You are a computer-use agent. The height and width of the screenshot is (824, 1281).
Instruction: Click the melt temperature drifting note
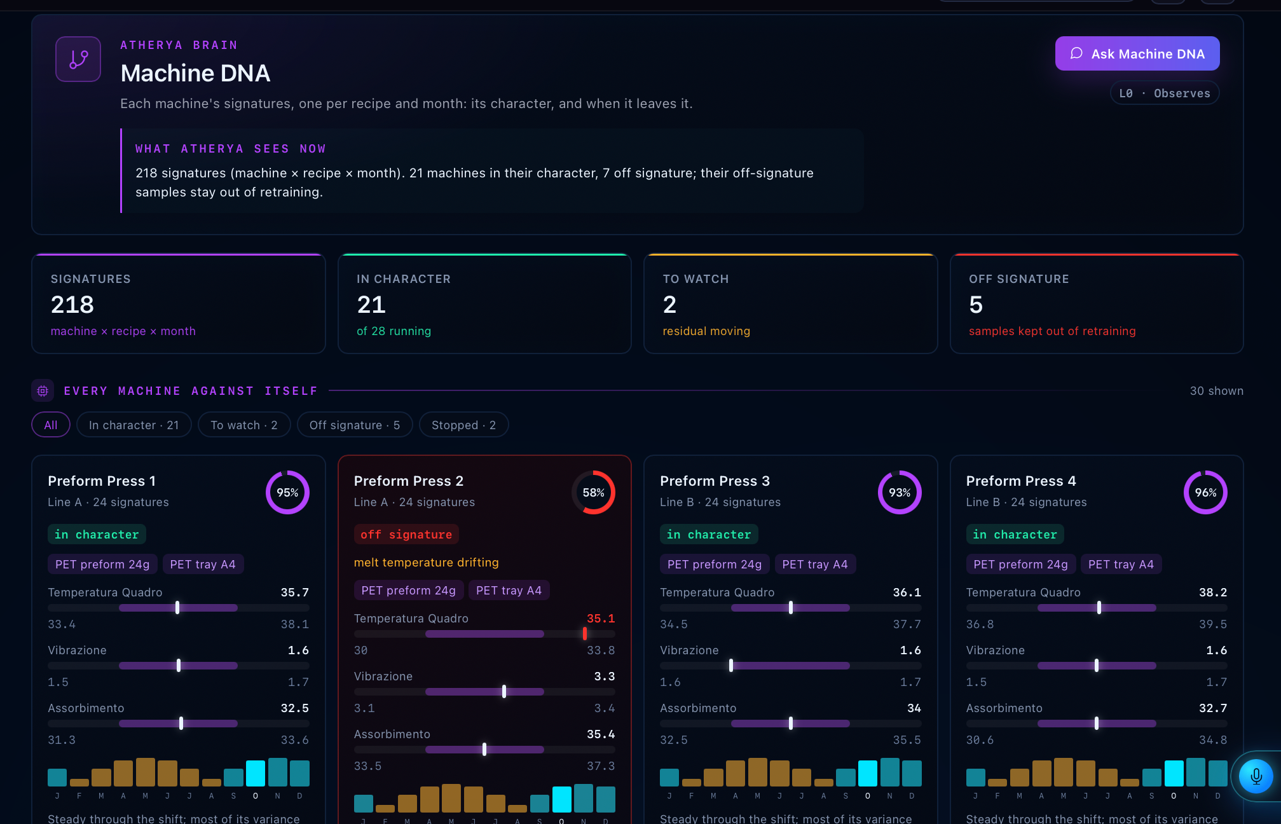point(427,562)
